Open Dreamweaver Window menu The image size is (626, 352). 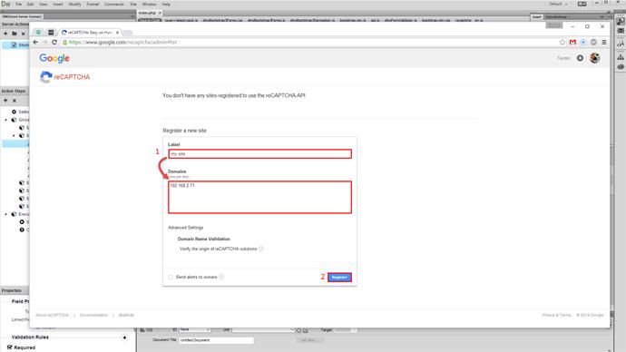[x=150, y=4]
